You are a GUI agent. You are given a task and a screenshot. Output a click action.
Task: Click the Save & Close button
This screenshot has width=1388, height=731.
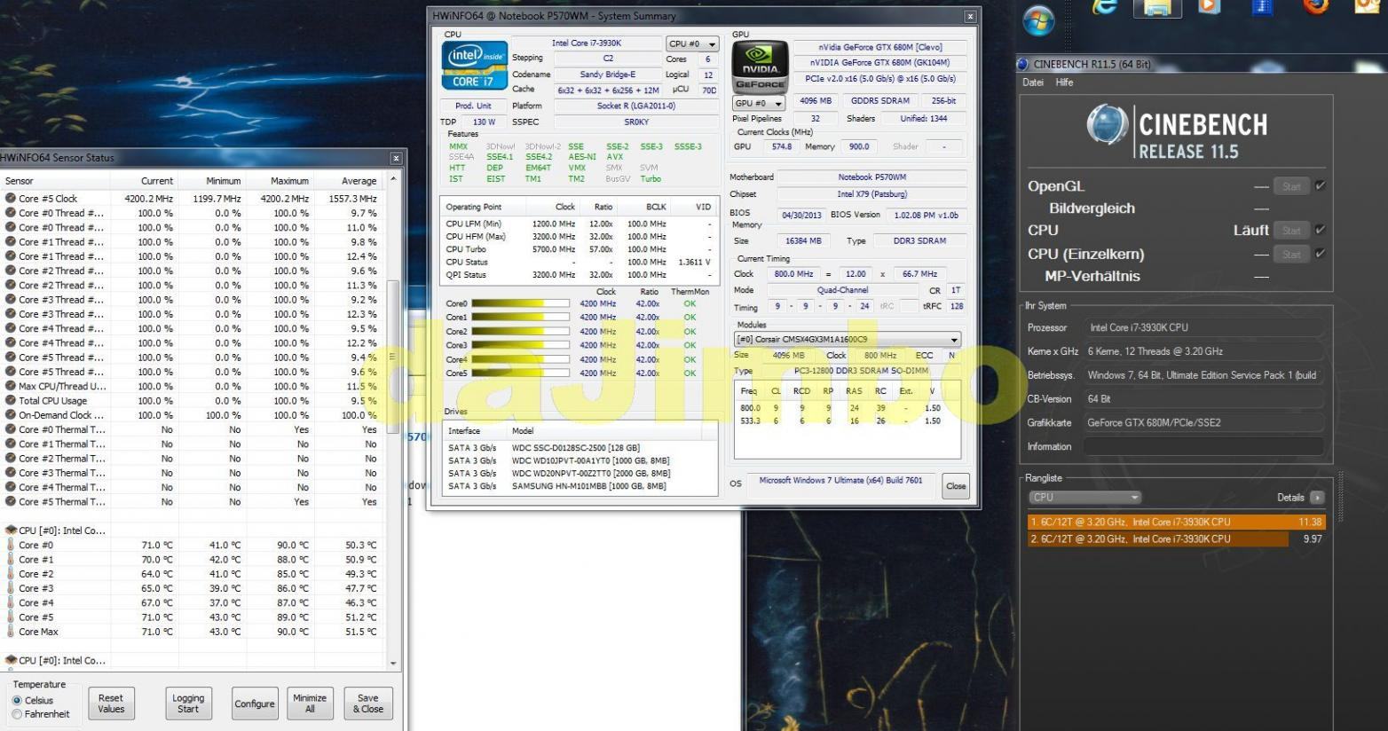[x=368, y=703]
